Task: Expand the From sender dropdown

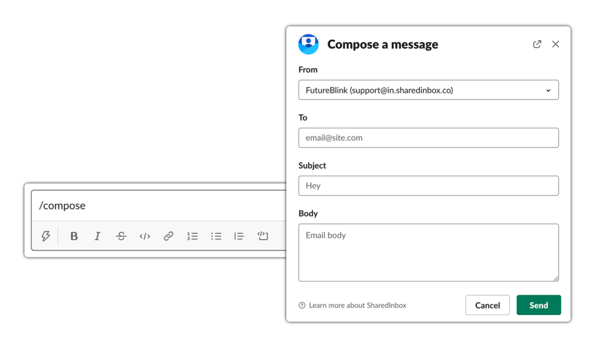Action: [x=428, y=90]
